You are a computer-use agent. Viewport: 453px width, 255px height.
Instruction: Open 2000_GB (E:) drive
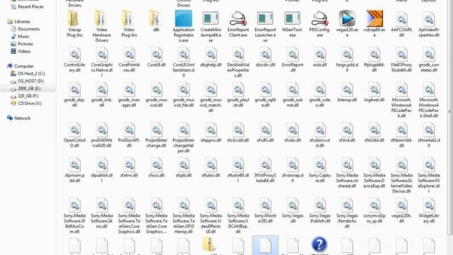point(29,89)
